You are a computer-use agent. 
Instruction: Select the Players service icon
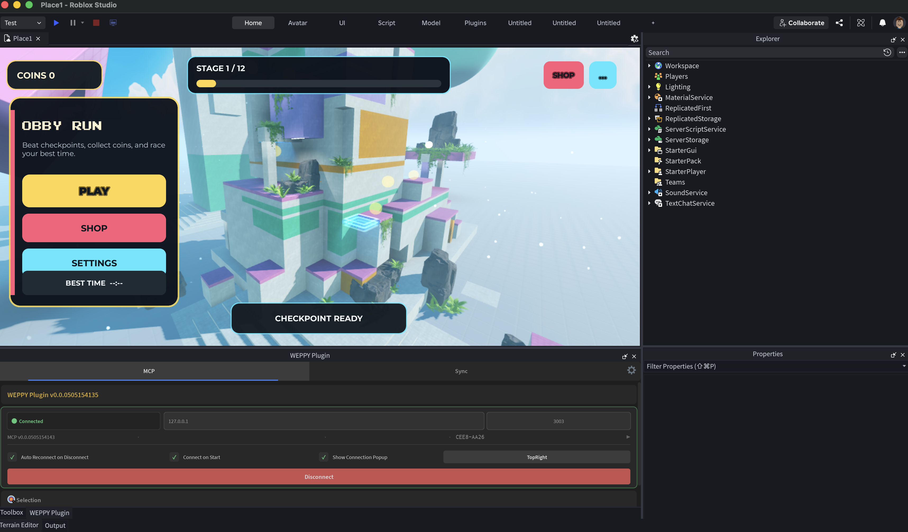[658, 76]
